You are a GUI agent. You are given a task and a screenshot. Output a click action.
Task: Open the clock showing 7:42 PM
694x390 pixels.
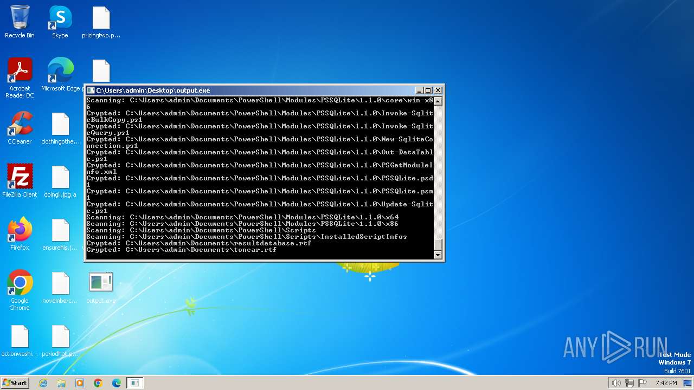pos(666,383)
